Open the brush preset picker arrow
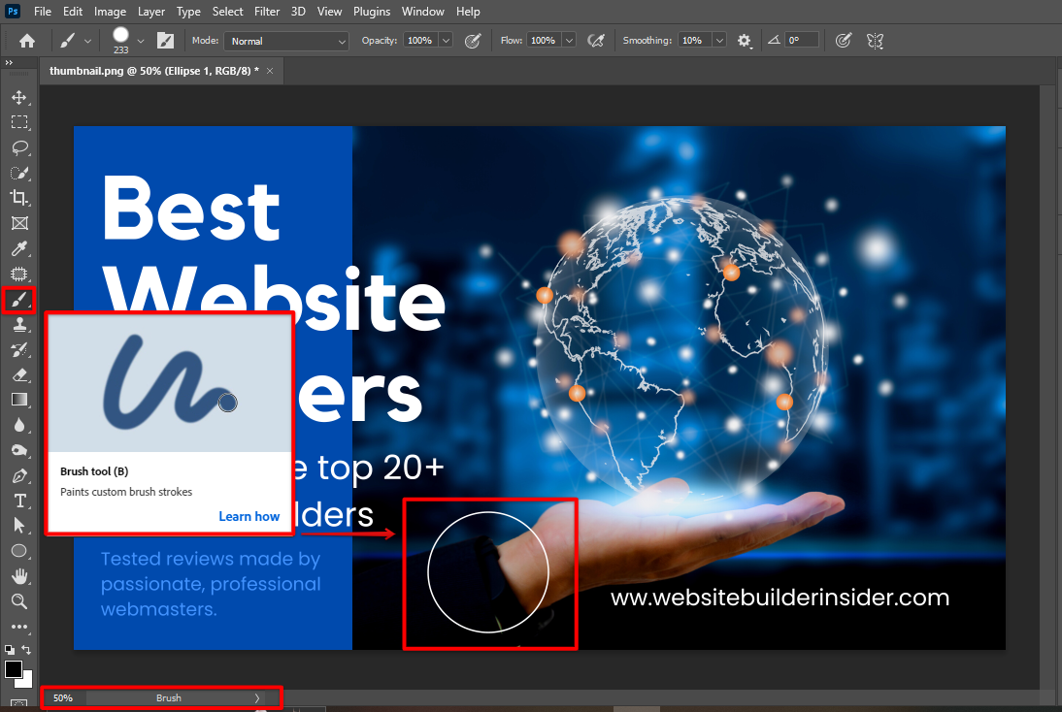1062x712 pixels. [141, 41]
